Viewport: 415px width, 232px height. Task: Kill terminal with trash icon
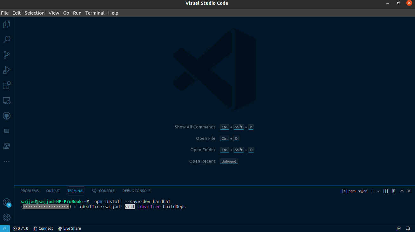click(394, 191)
